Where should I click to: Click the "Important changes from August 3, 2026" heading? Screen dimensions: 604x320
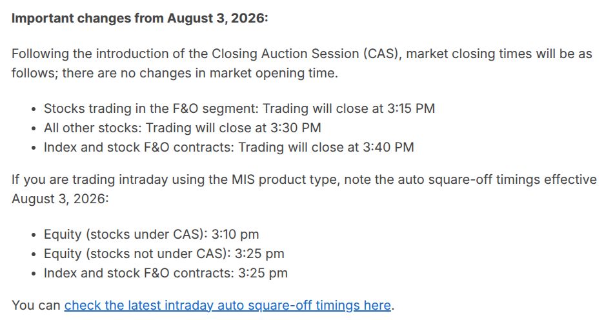[139, 19]
